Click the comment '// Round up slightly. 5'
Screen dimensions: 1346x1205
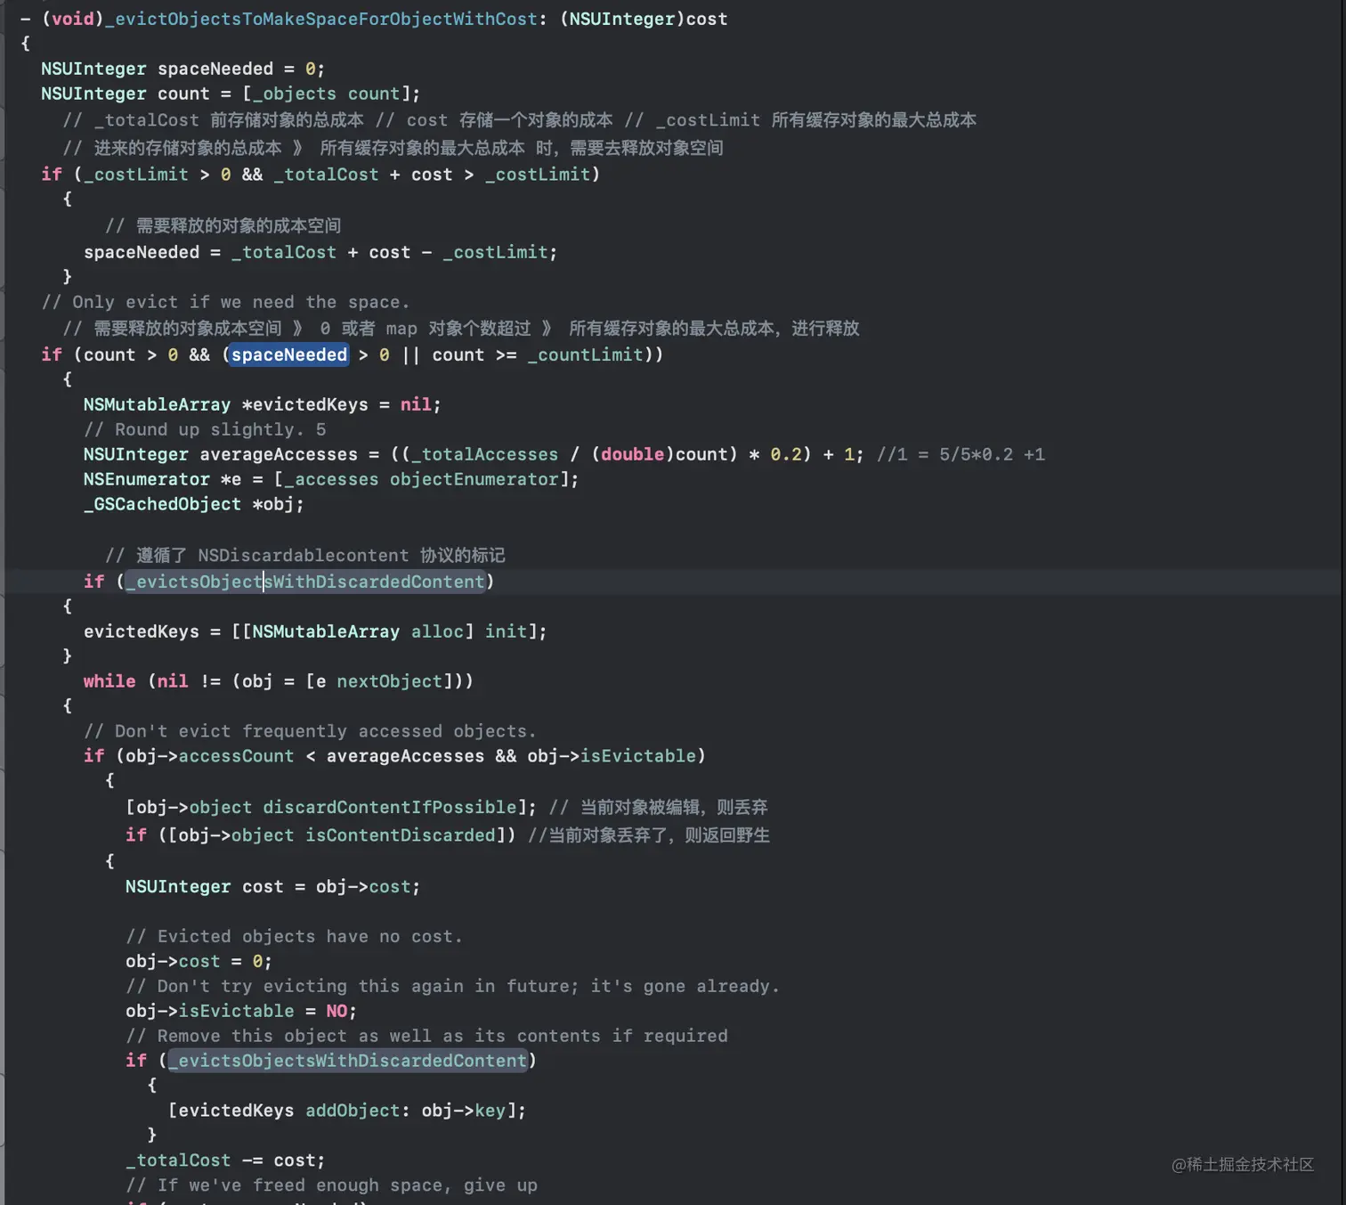[205, 429]
